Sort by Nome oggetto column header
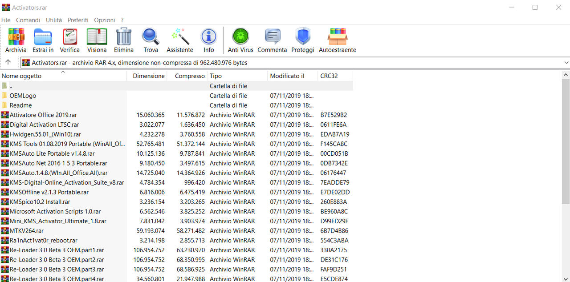 click(63, 76)
